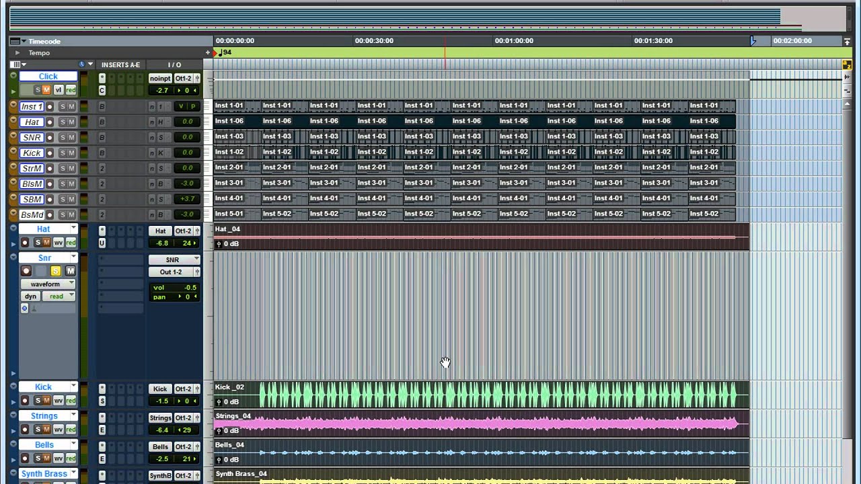Select first Inst 1-01 MIDI clip
The width and height of the screenshot is (861, 484).
[x=237, y=106]
